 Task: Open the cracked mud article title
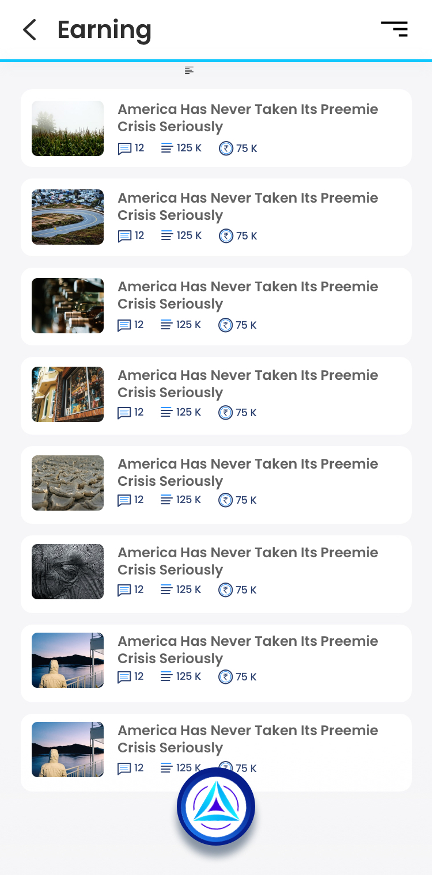248,472
